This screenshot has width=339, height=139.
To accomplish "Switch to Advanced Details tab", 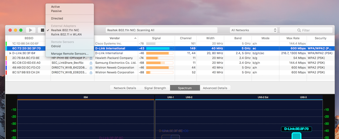I will (215, 88).
